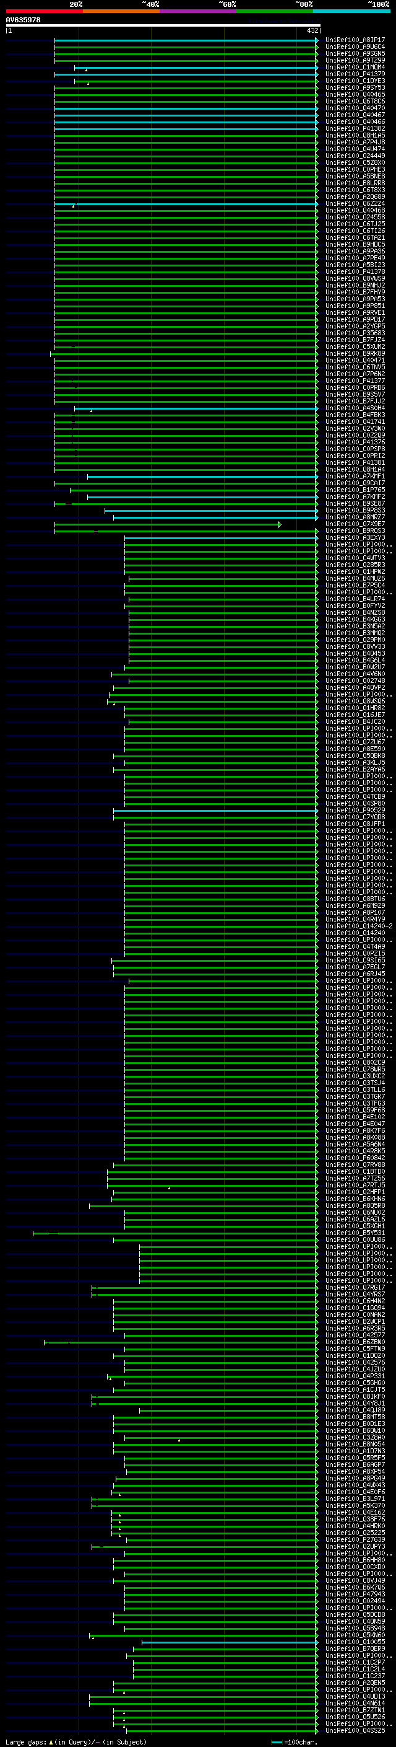Select the UniRef100_Q40470 label

click(x=355, y=108)
